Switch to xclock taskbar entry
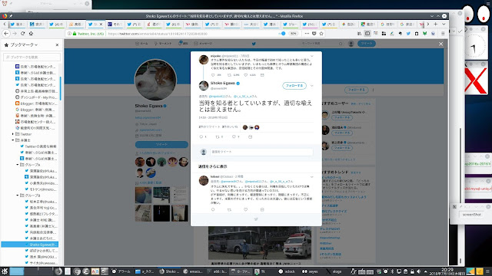This screenshot has height=276, width=492. click(287, 271)
